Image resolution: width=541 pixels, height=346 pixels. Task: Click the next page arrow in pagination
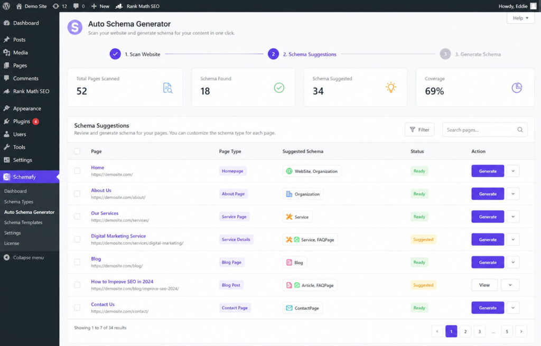pos(521,332)
